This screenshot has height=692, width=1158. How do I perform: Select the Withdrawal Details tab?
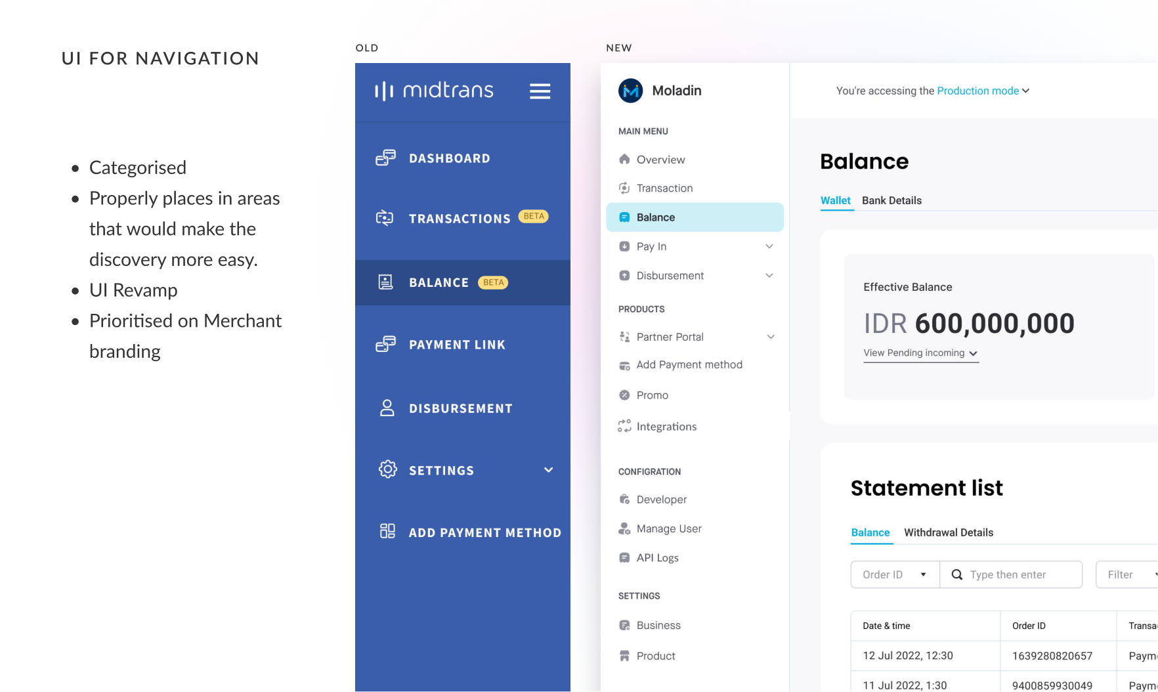[949, 532]
